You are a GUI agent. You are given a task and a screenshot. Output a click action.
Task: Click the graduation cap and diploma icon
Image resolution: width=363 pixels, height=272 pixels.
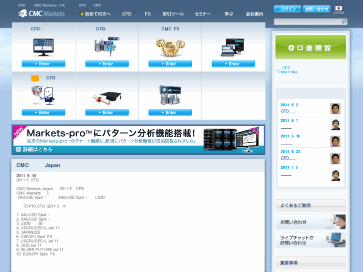(107, 98)
